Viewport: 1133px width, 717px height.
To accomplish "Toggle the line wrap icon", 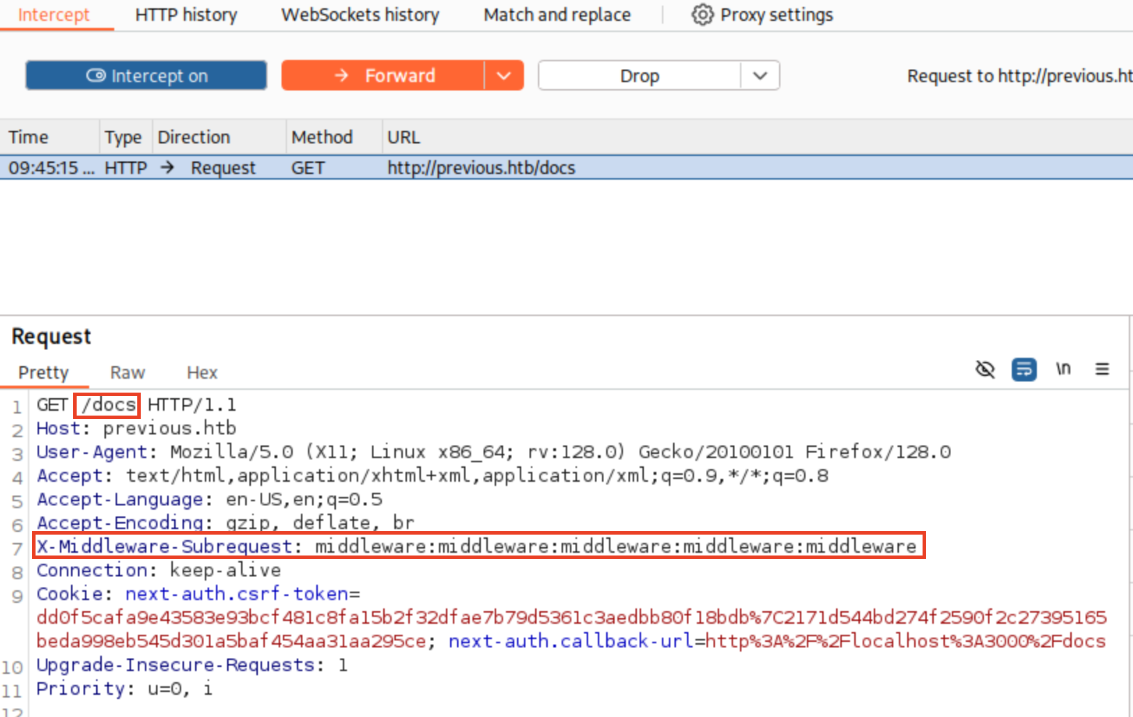I will [1024, 369].
